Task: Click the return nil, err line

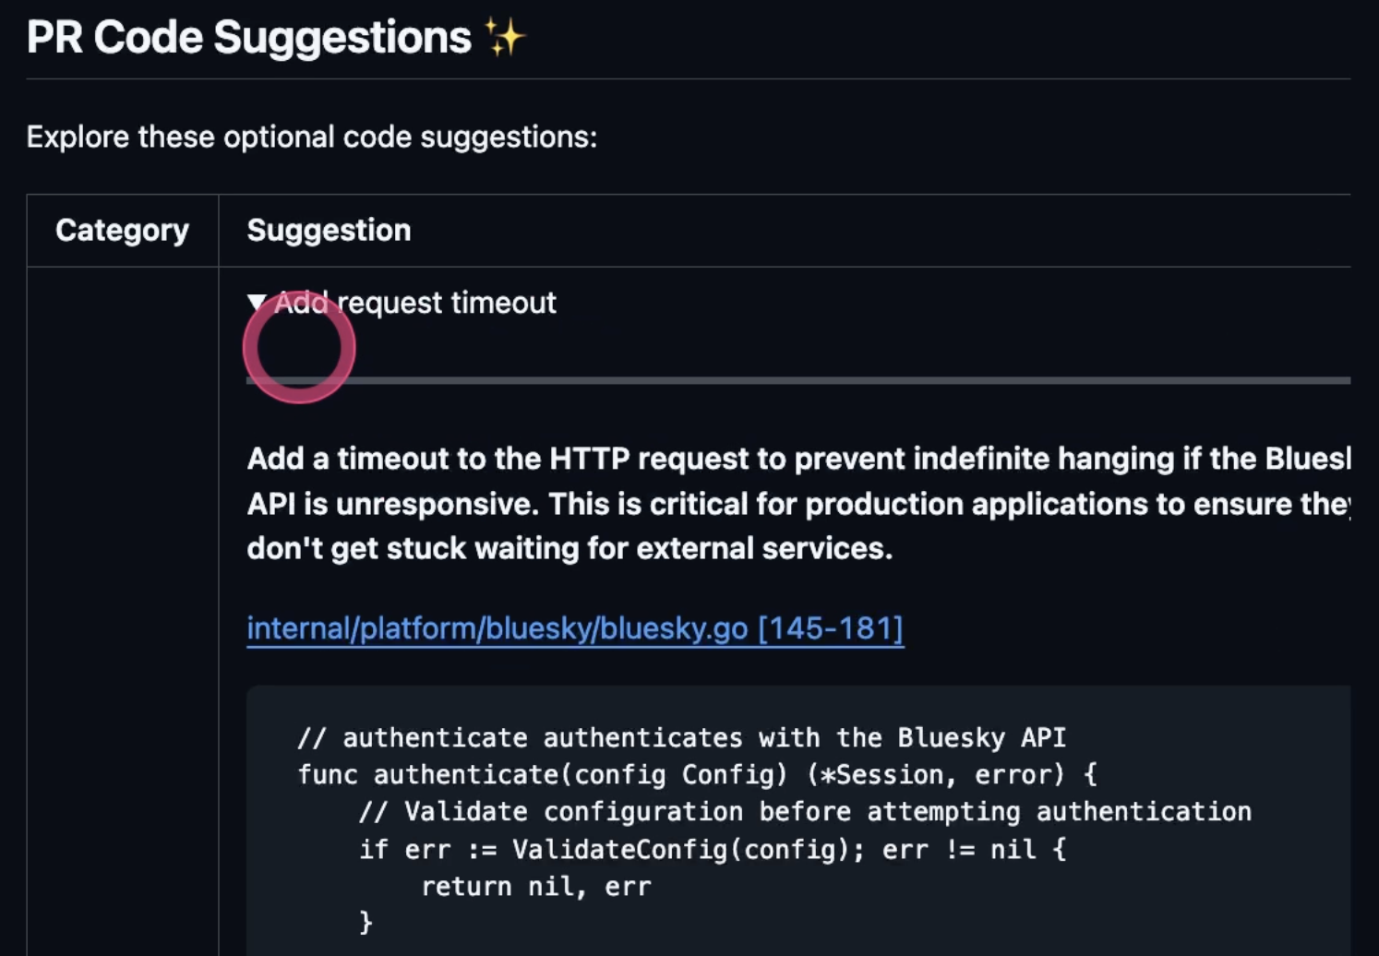Action: 536,887
